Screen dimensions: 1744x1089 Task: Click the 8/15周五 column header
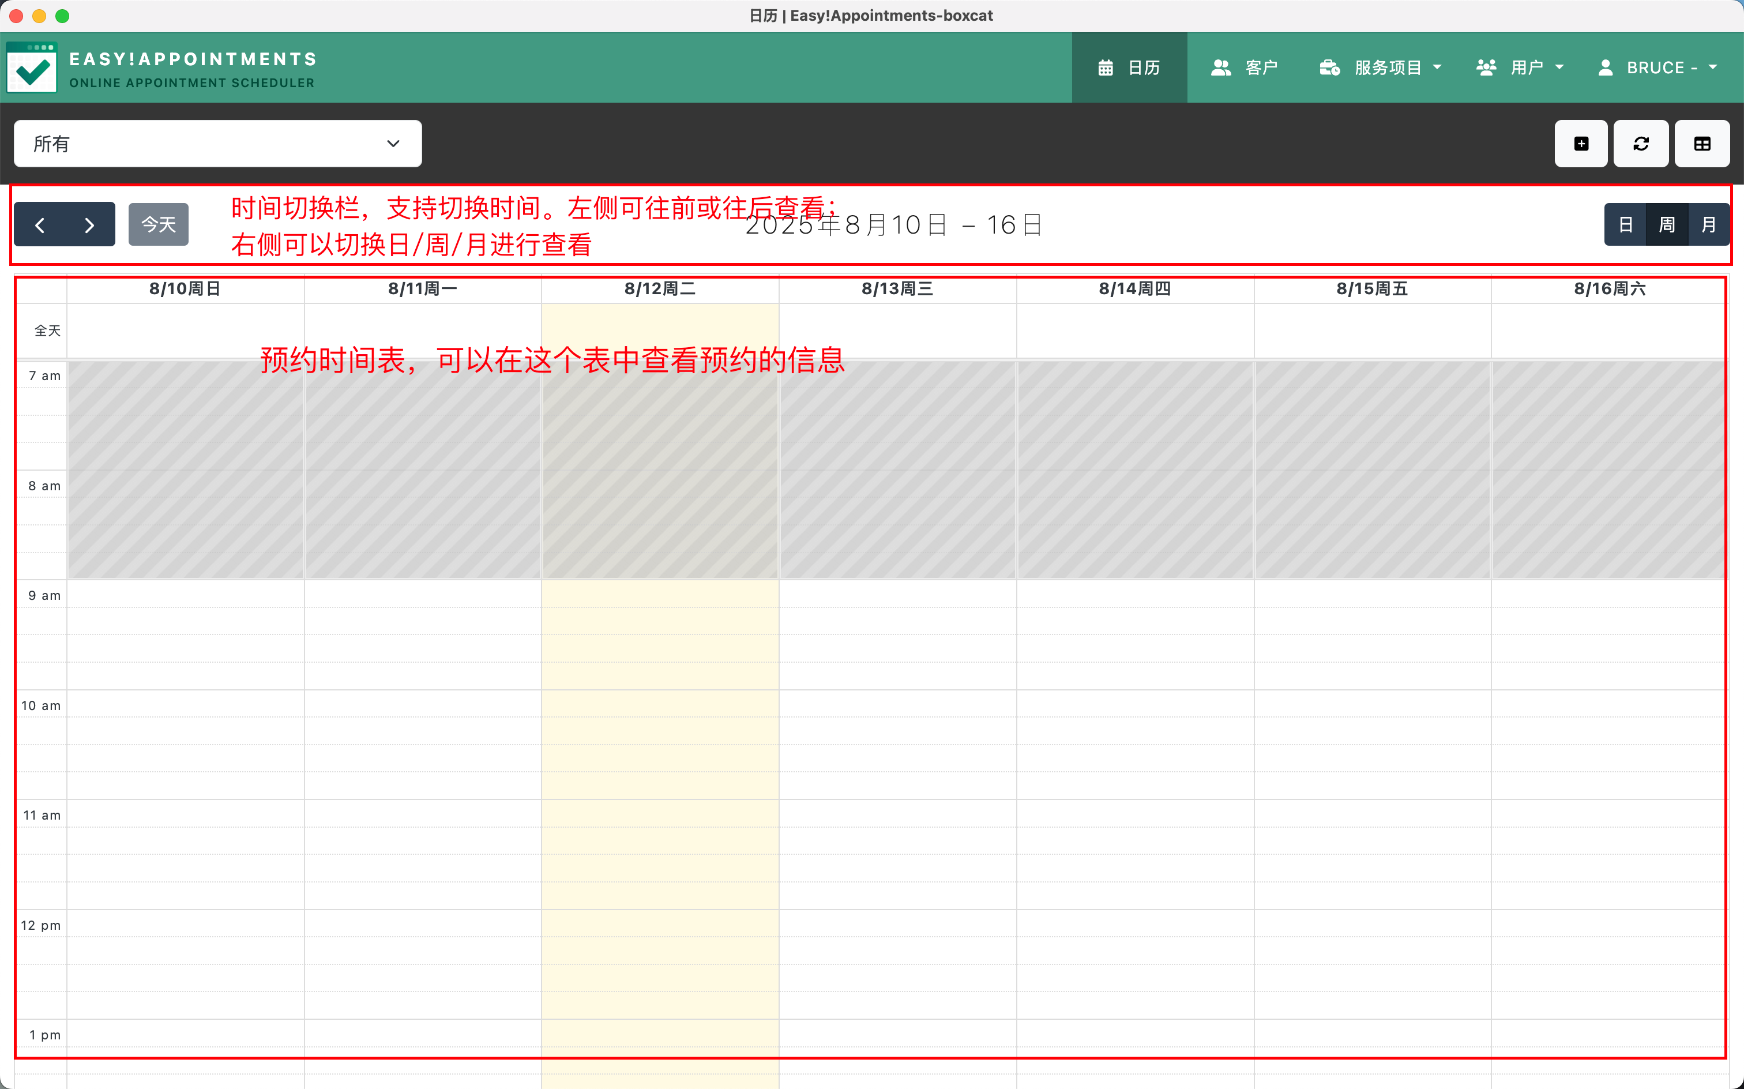point(1373,289)
